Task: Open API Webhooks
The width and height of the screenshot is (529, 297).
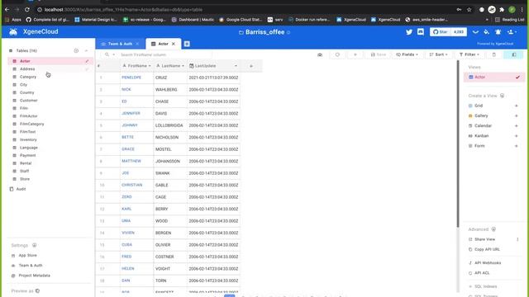Action: (x=488, y=263)
